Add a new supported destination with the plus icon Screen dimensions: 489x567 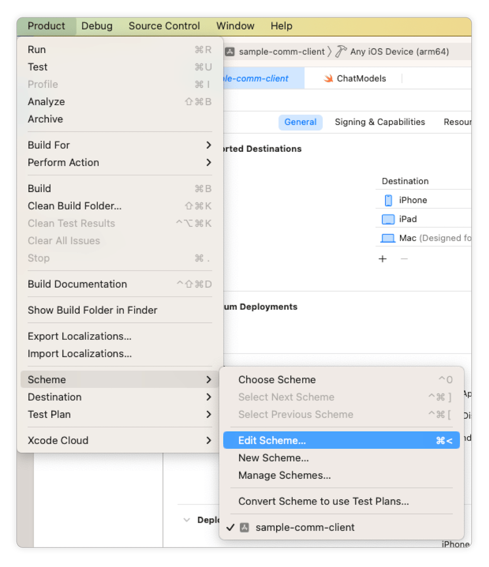[383, 259]
